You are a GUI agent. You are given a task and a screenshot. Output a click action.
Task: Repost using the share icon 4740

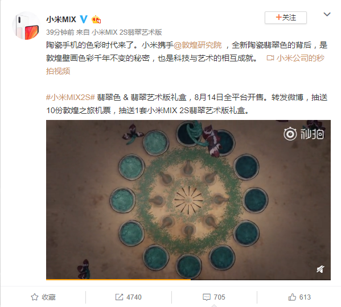point(128,297)
